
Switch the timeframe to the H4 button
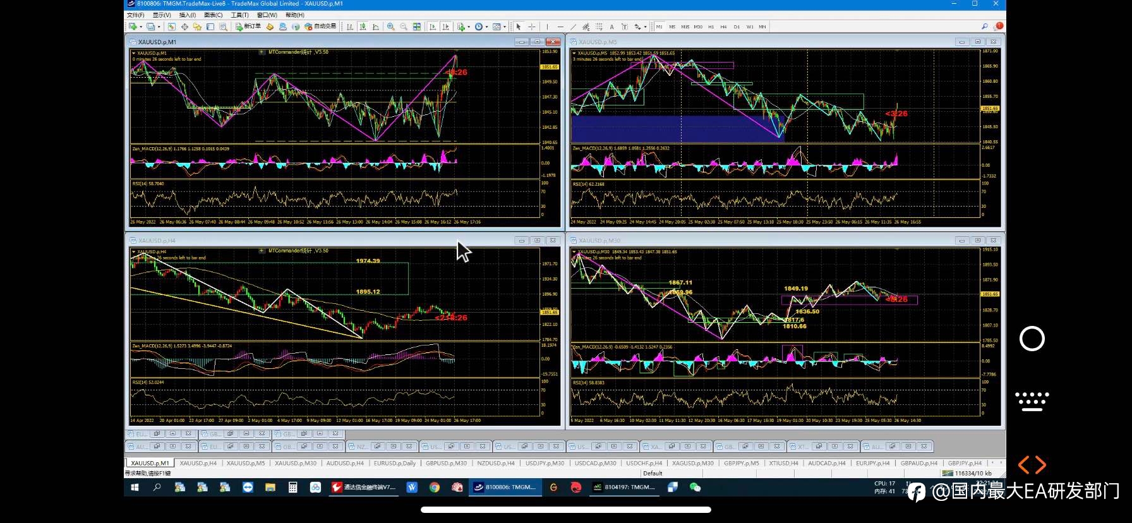click(723, 27)
